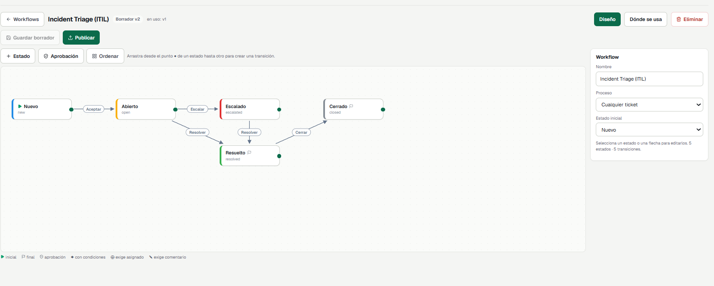Select the Abierto state node
Viewport: 714px width, 286px height.
point(146,109)
